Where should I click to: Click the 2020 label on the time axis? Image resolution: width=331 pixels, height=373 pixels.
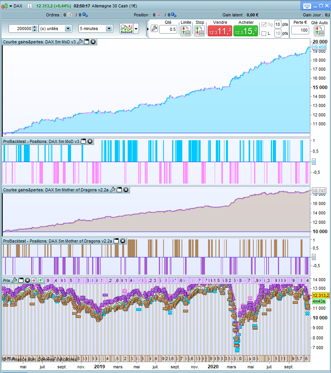point(213,367)
